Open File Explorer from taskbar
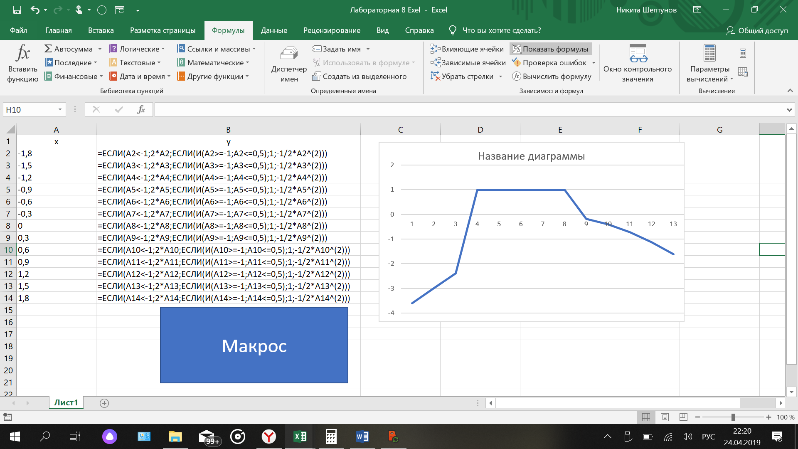Viewport: 798px width, 449px height. (x=175, y=437)
